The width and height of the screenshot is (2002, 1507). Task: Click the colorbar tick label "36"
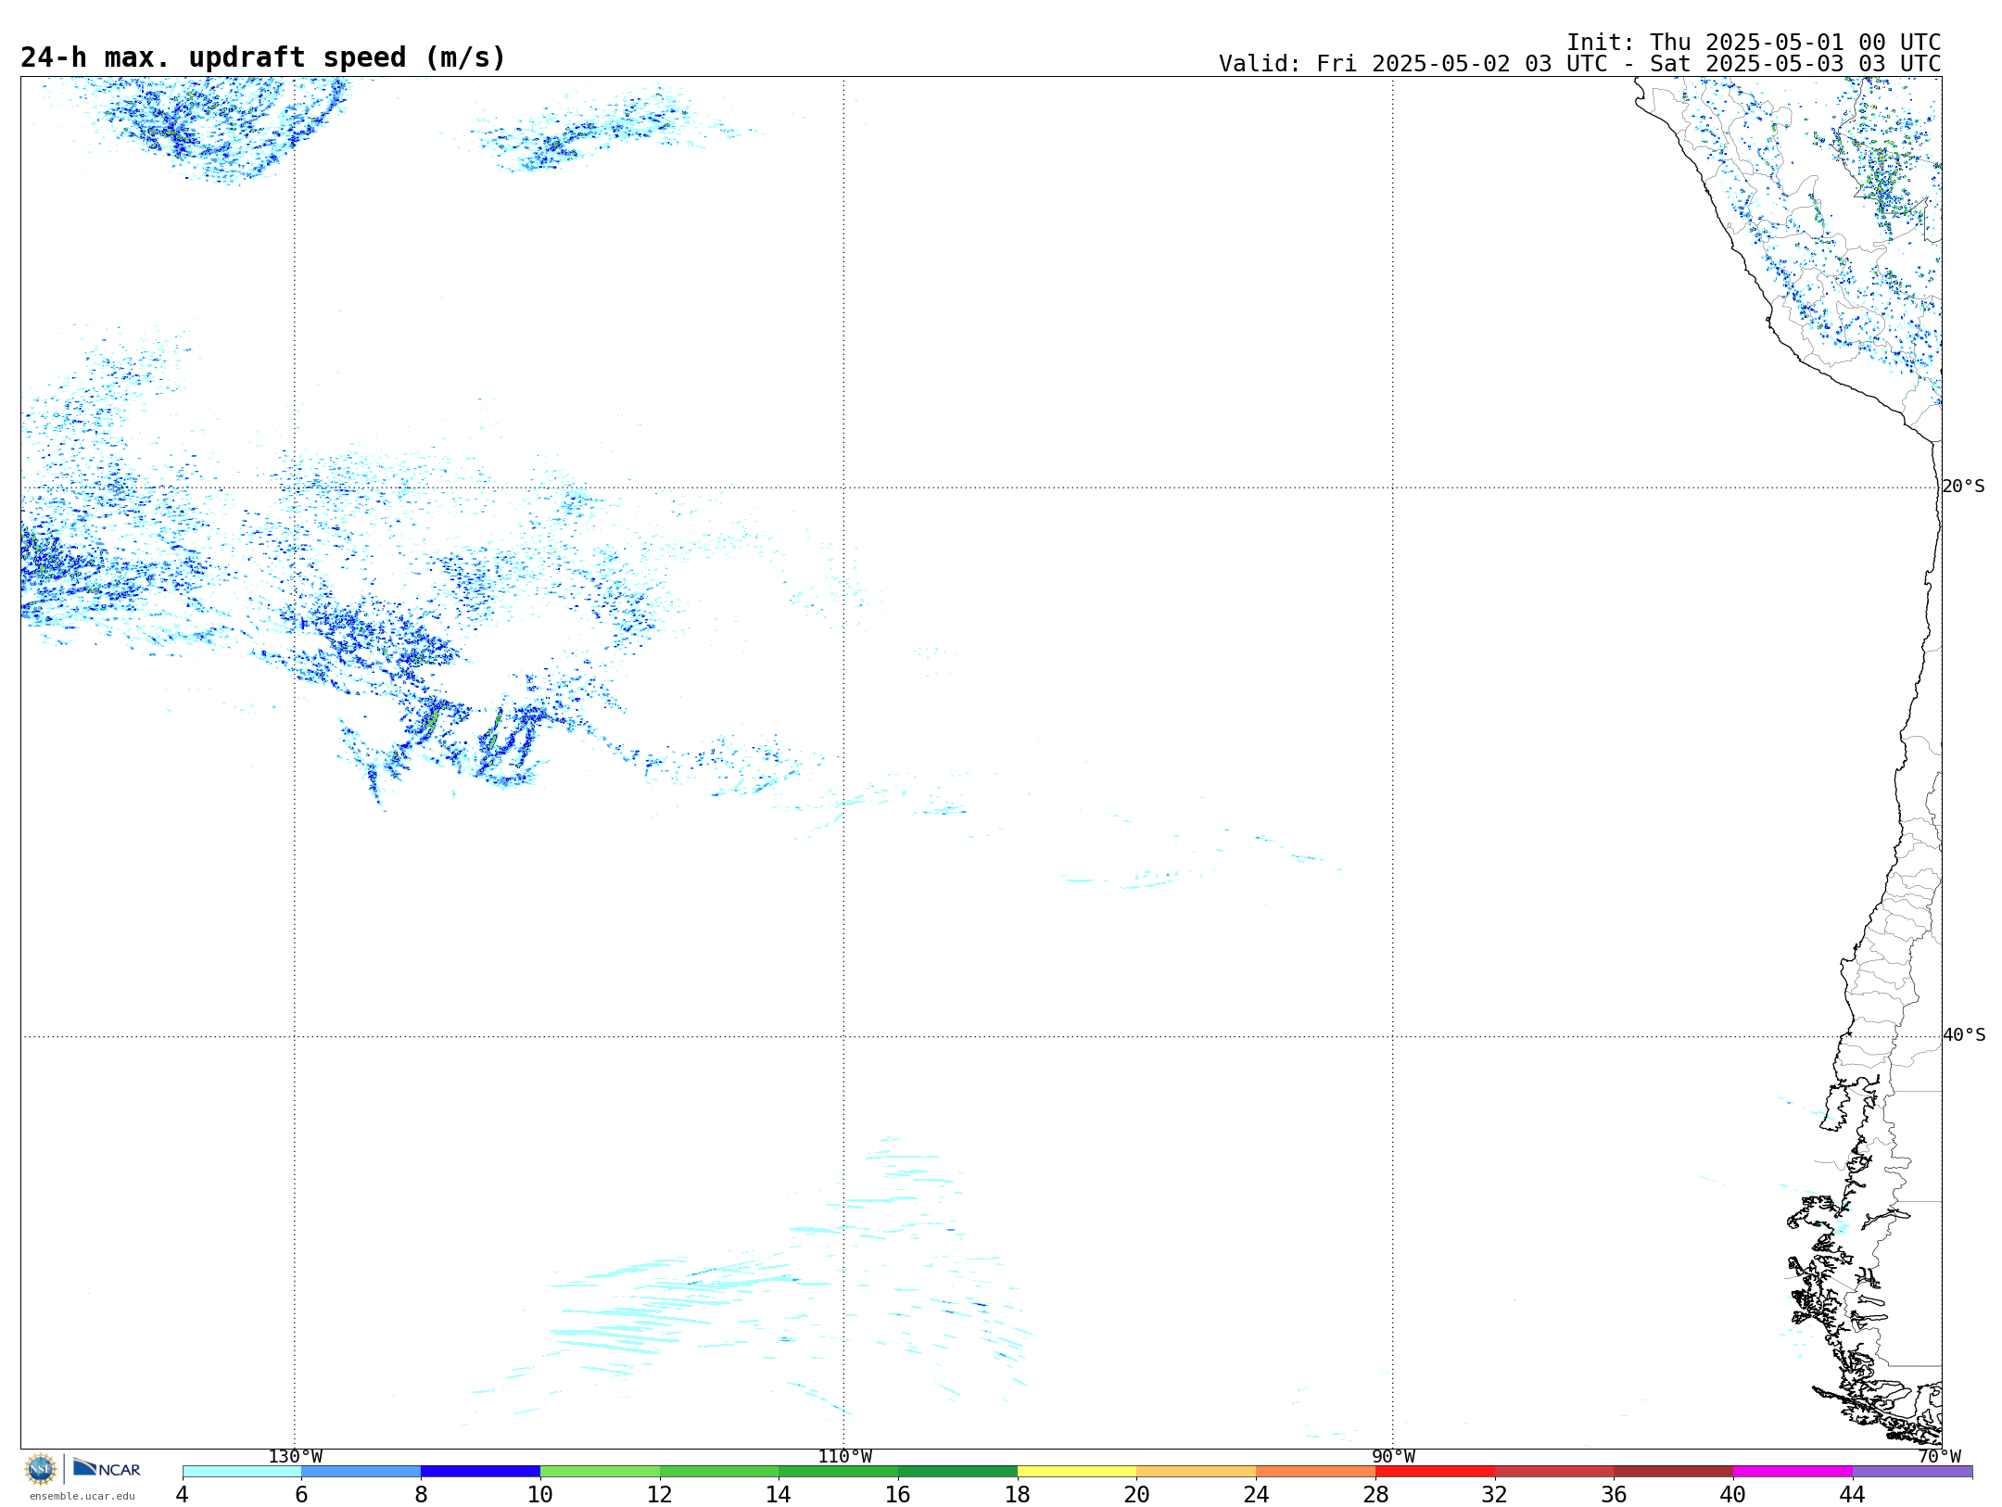[1615, 1495]
